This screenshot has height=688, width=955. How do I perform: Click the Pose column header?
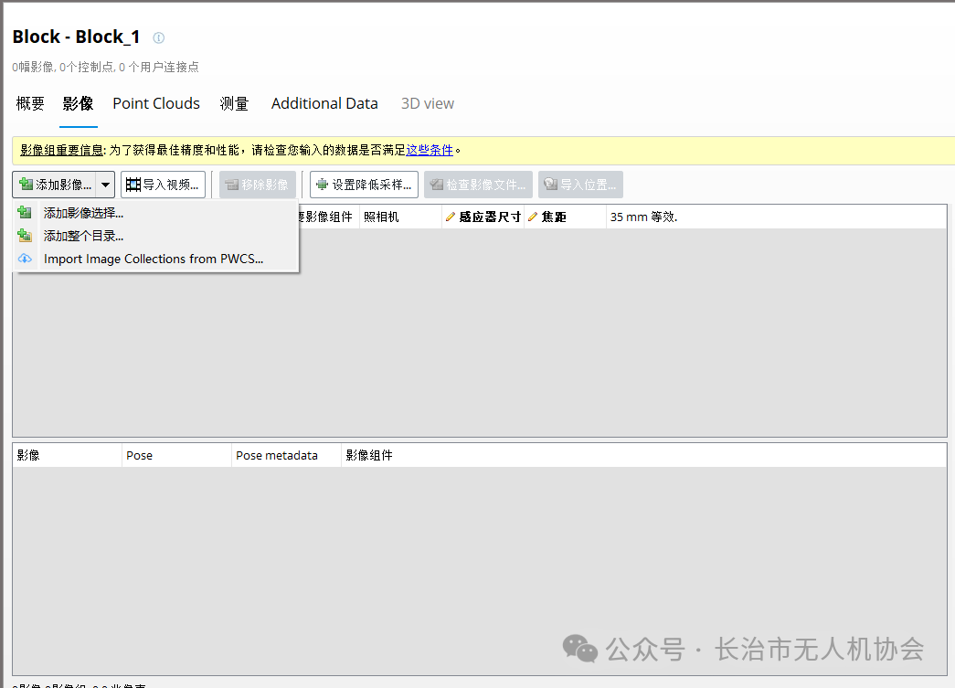coord(176,455)
